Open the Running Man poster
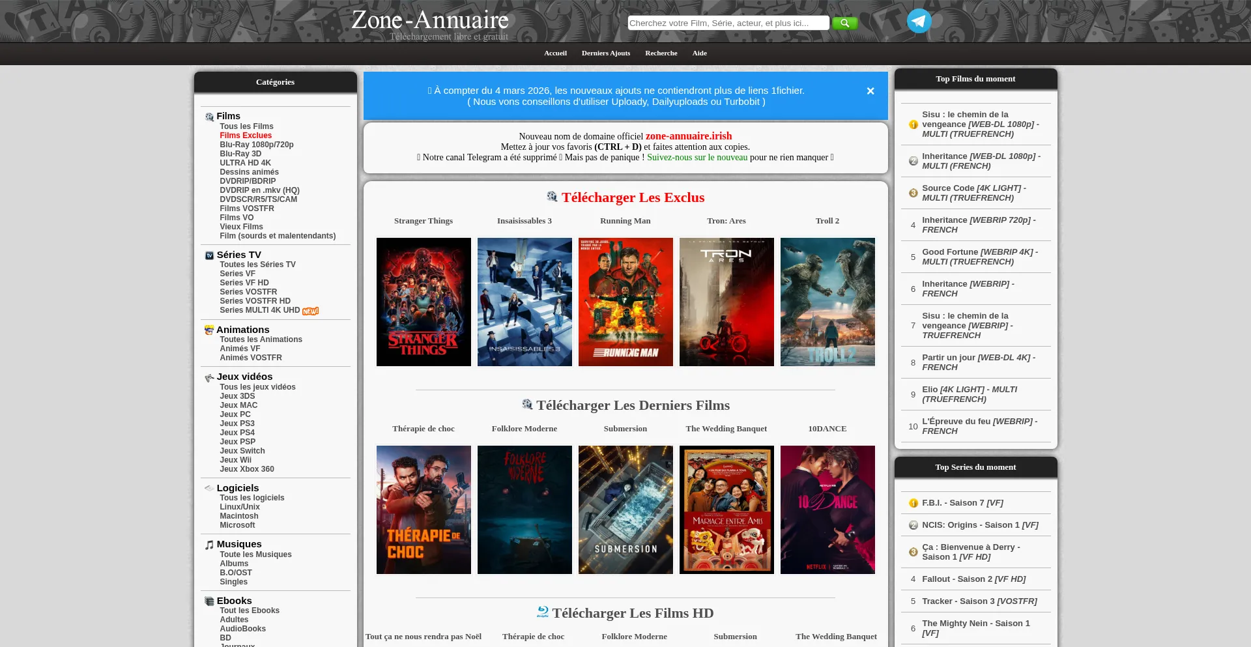Image resolution: width=1251 pixels, height=647 pixels. click(x=625, y=302)
